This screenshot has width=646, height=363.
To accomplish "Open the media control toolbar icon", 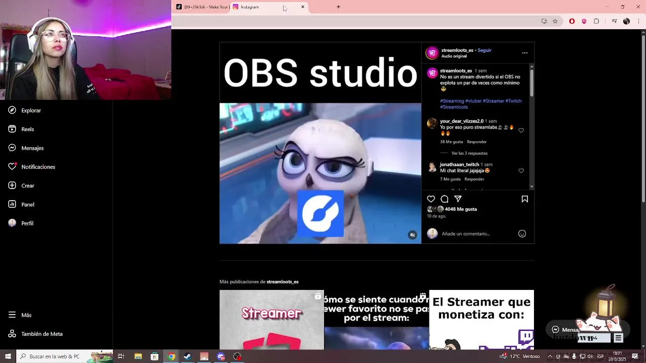I will (x=614, y=21).
